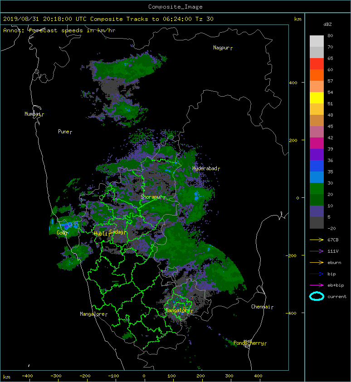351x382 pixels.
Task: Select the Pondicherry city label
Action: [x=250, y=343]
